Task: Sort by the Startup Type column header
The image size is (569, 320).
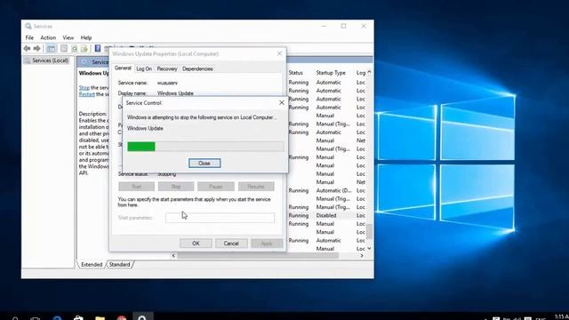Action: (x=331, y=73)
